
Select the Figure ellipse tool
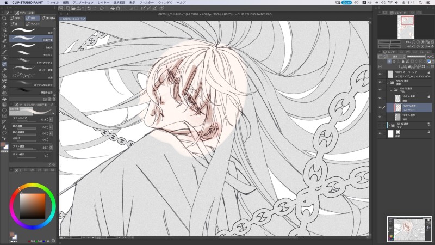(x=4, y=111)
